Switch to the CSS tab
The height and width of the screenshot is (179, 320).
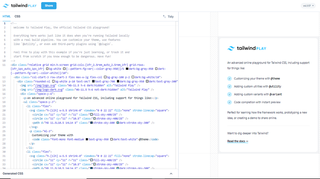[17, 16]
